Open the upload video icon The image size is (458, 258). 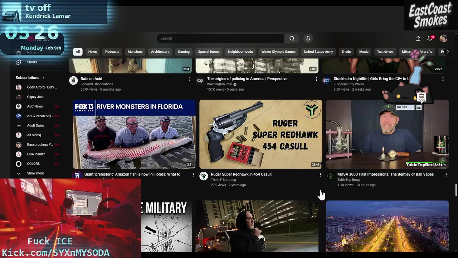(x=418, y=38)
